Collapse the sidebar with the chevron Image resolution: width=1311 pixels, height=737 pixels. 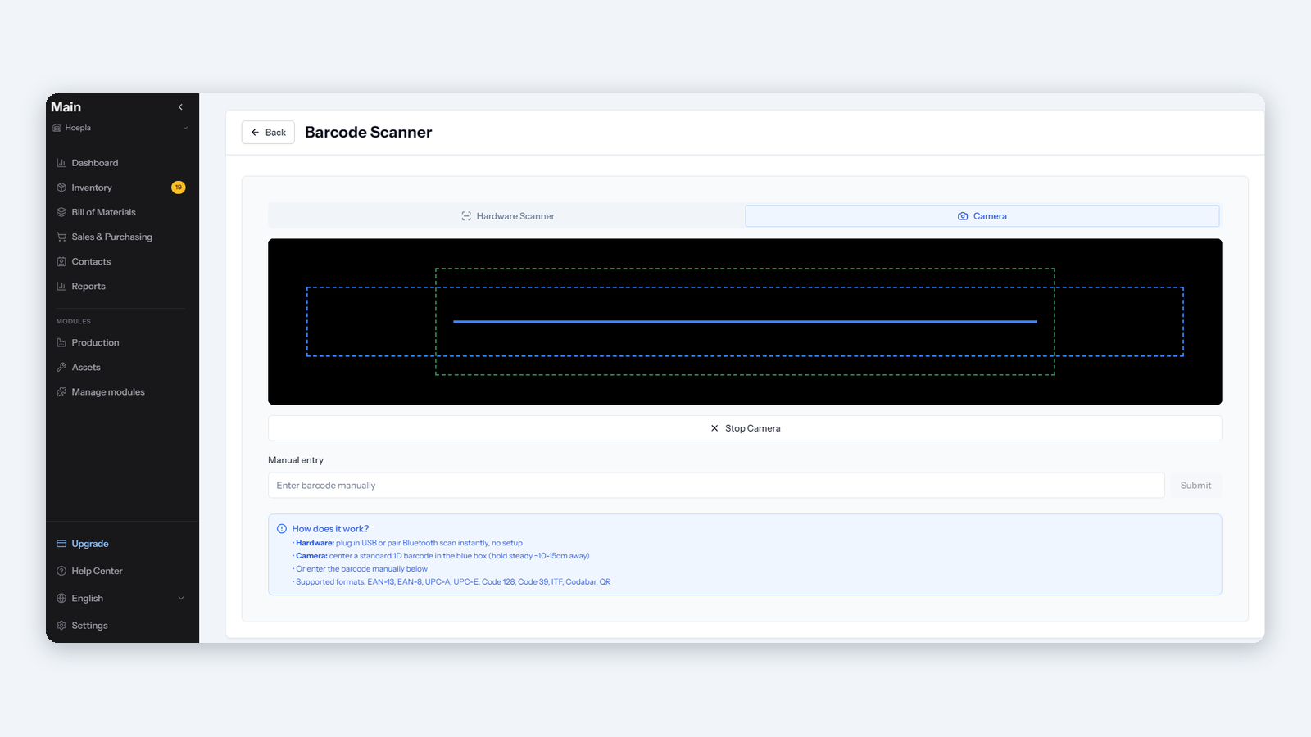(x=180, y=107)
